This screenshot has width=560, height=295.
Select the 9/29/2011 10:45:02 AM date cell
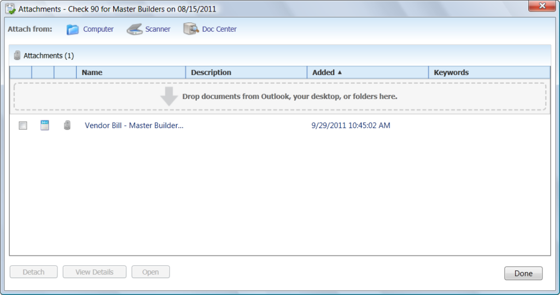[x=351, y=125]
